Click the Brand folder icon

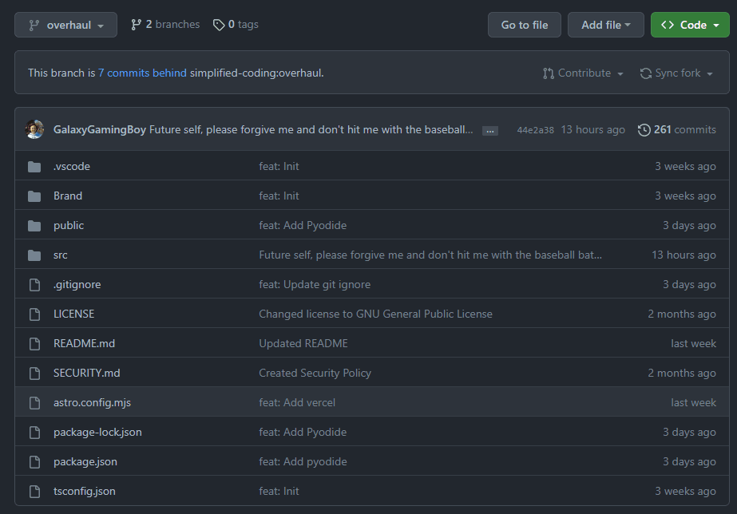tap(34, 196)
